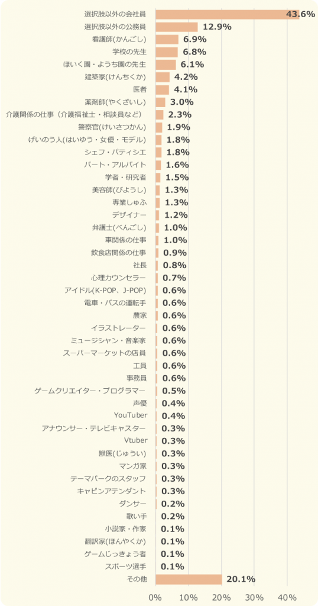The width and height of the screenshot is (318, 606).
Task: Select the スポーツ選手 label
Action: tap(126, 566)
